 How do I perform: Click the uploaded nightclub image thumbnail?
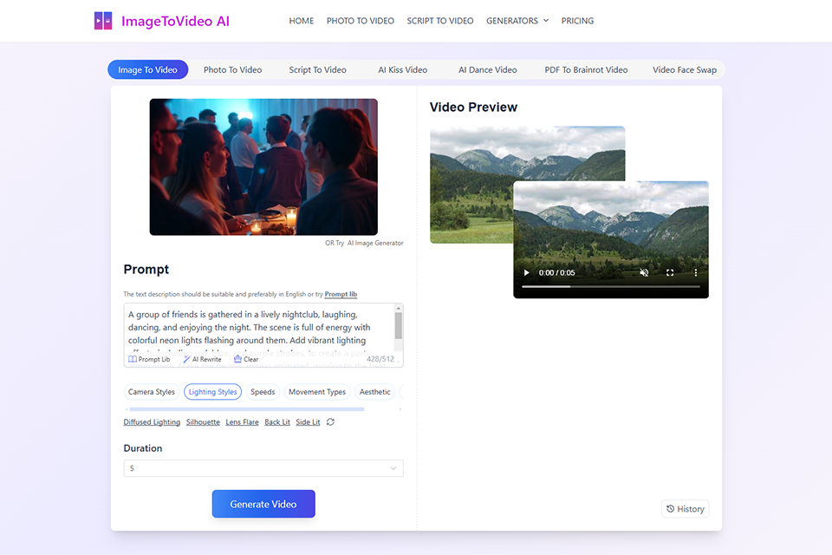263,166
